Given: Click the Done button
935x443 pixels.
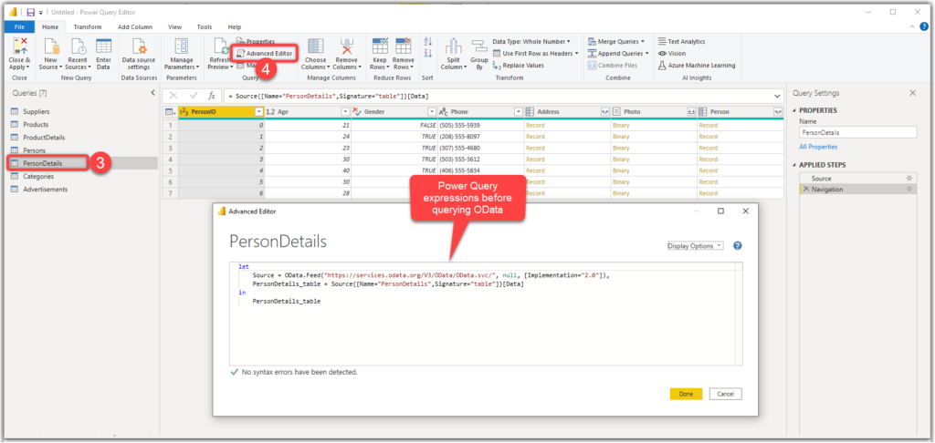Looking at the screenshot, I should tap(686, 394).
